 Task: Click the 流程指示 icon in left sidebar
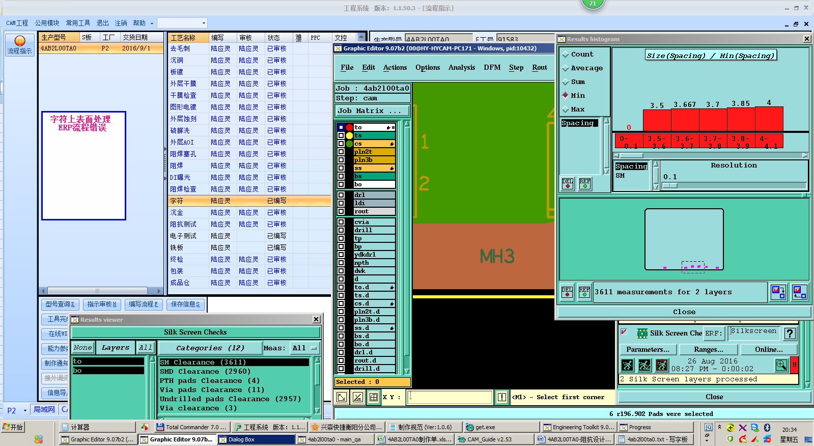tap(19, 45)
